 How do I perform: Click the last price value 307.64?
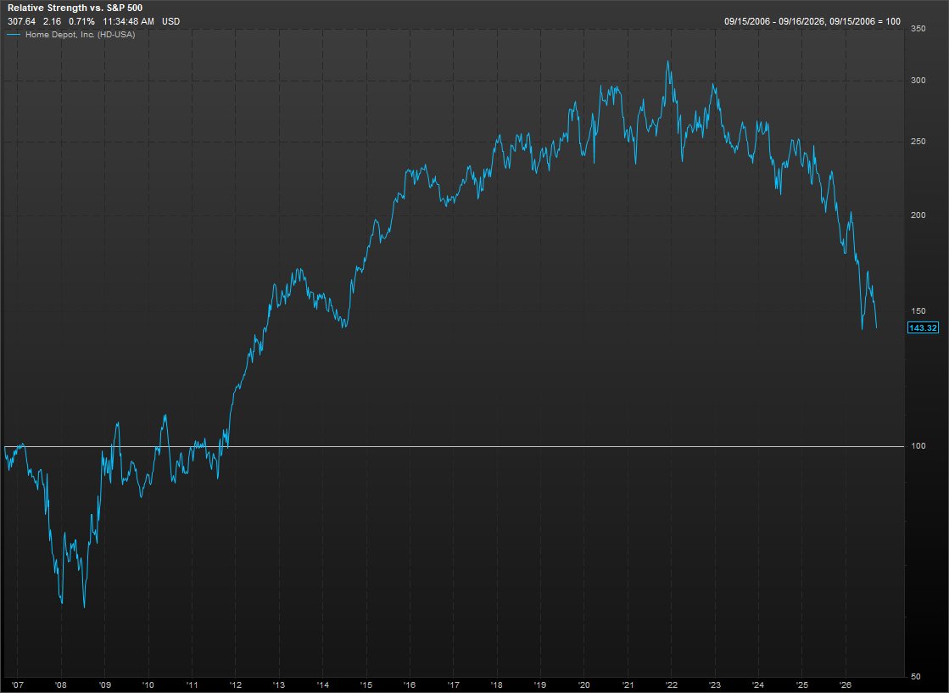pyautogui.click(x=21, y=21)
